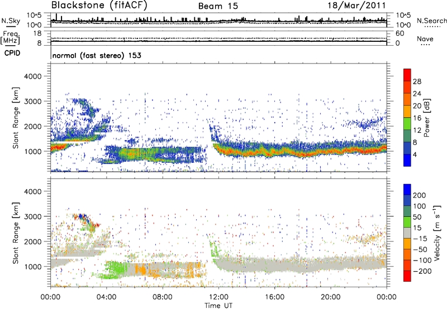
Task: Click the Nave legend label
Action: pos(425,38)
